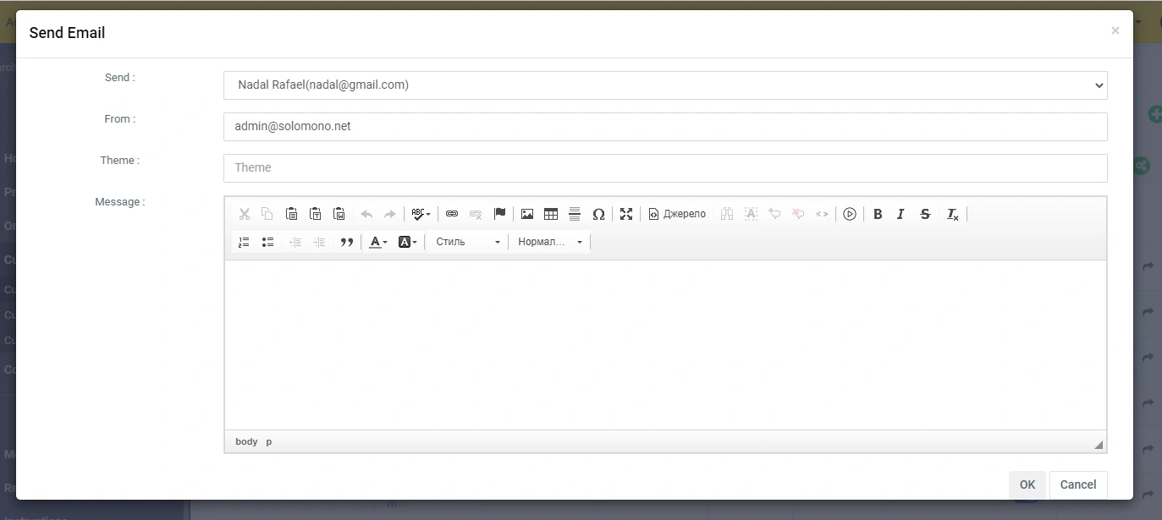This screenshot has height=520, width=1162.
Task: Open the Send recipient dropdown
Action: pyautogui.click(x=665, y=85)
